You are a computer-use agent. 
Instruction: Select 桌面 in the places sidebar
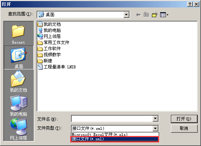point(19,58)
